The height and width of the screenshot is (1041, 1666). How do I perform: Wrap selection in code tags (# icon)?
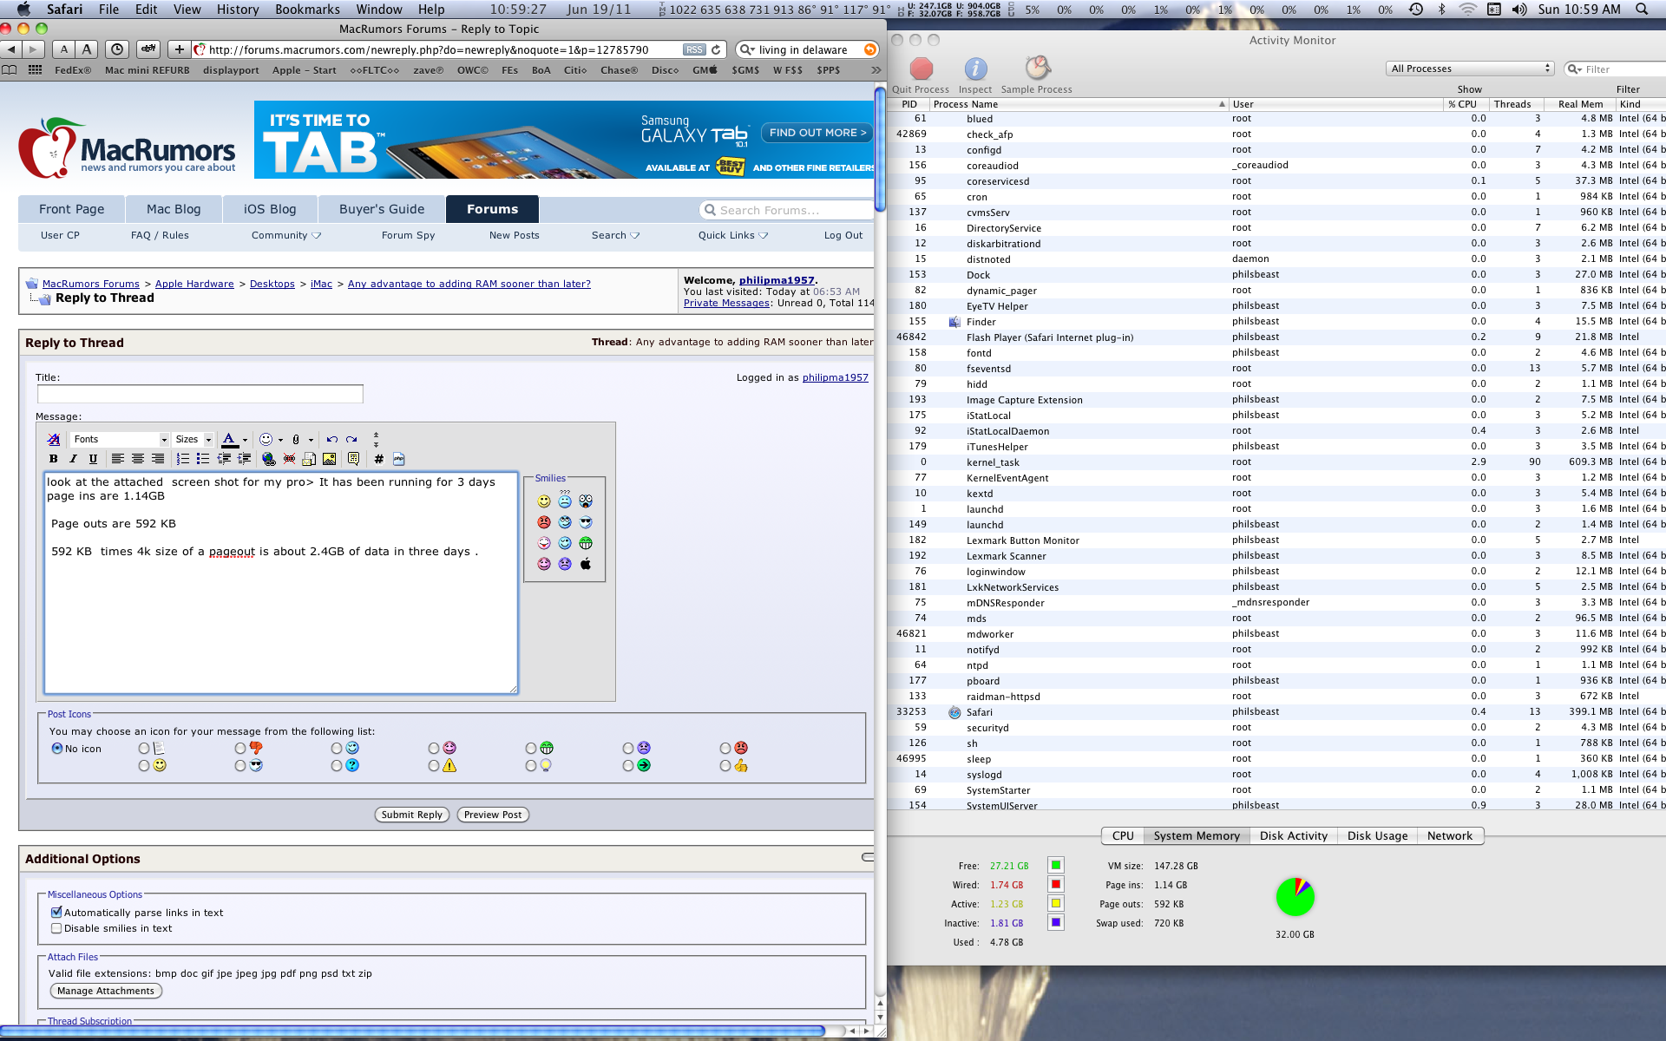(378, 459)
